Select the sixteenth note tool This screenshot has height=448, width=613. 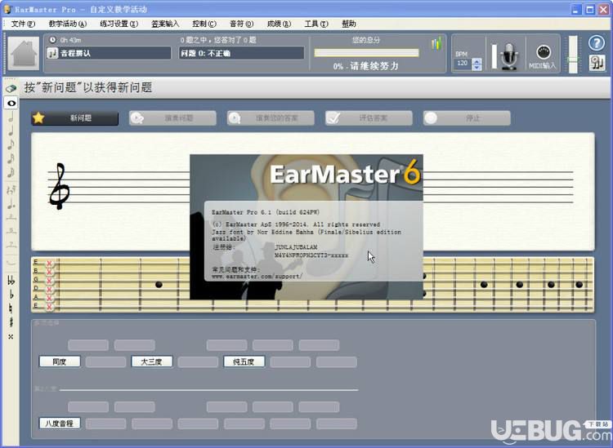tap(11, 158)
